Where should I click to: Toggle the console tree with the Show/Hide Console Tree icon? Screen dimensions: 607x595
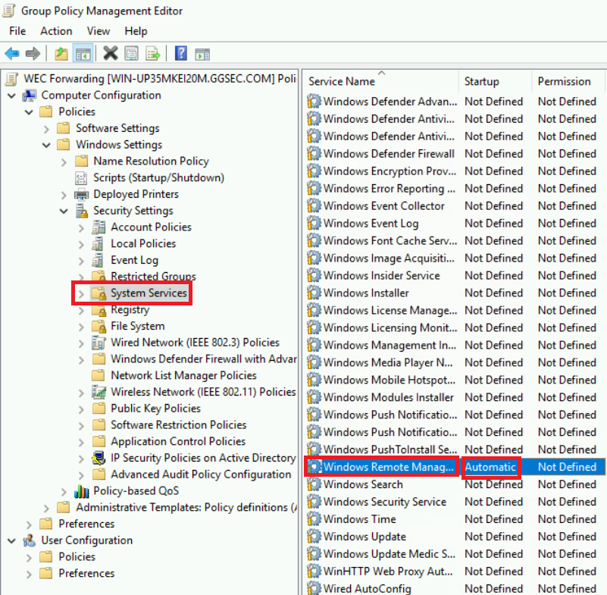pos(83,53)
